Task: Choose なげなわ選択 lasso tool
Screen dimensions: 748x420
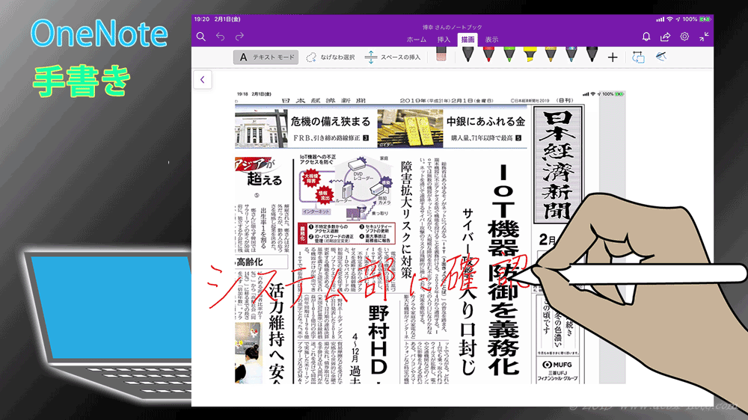Action: (x=330, y=58)
